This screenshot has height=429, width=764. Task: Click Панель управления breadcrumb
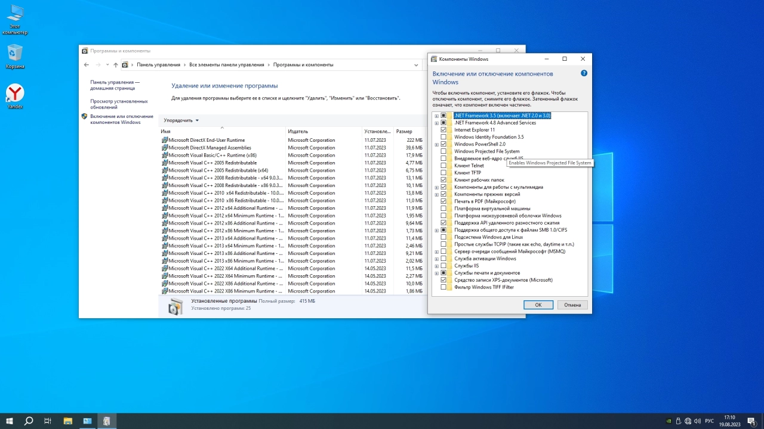click(158, 64)
